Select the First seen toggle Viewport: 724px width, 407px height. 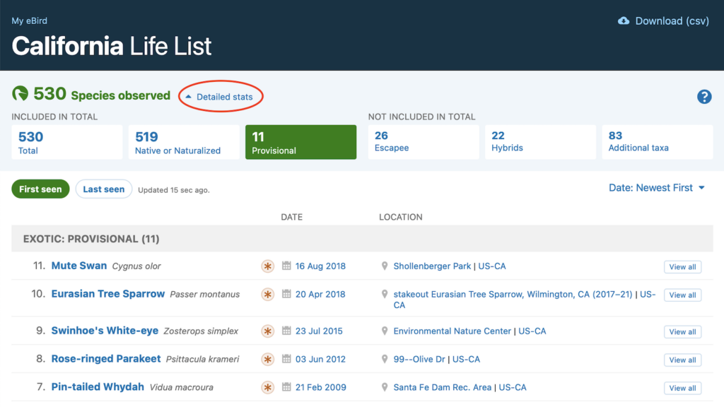40,189
